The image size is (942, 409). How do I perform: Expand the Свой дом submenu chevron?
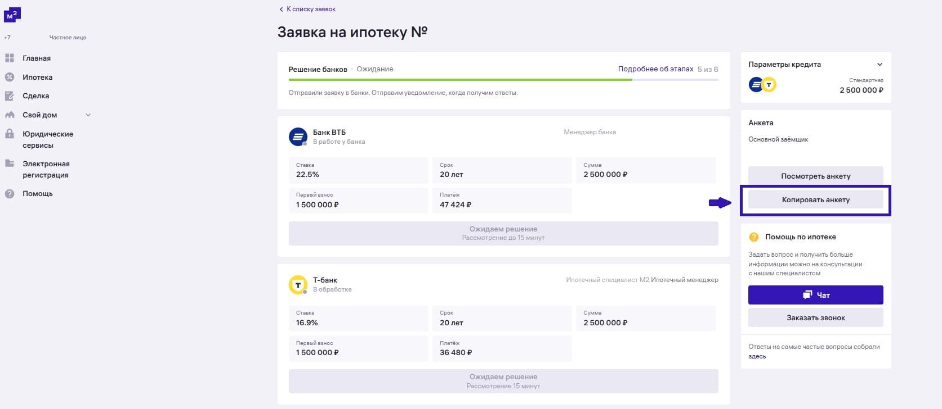[x=88, y=115]
